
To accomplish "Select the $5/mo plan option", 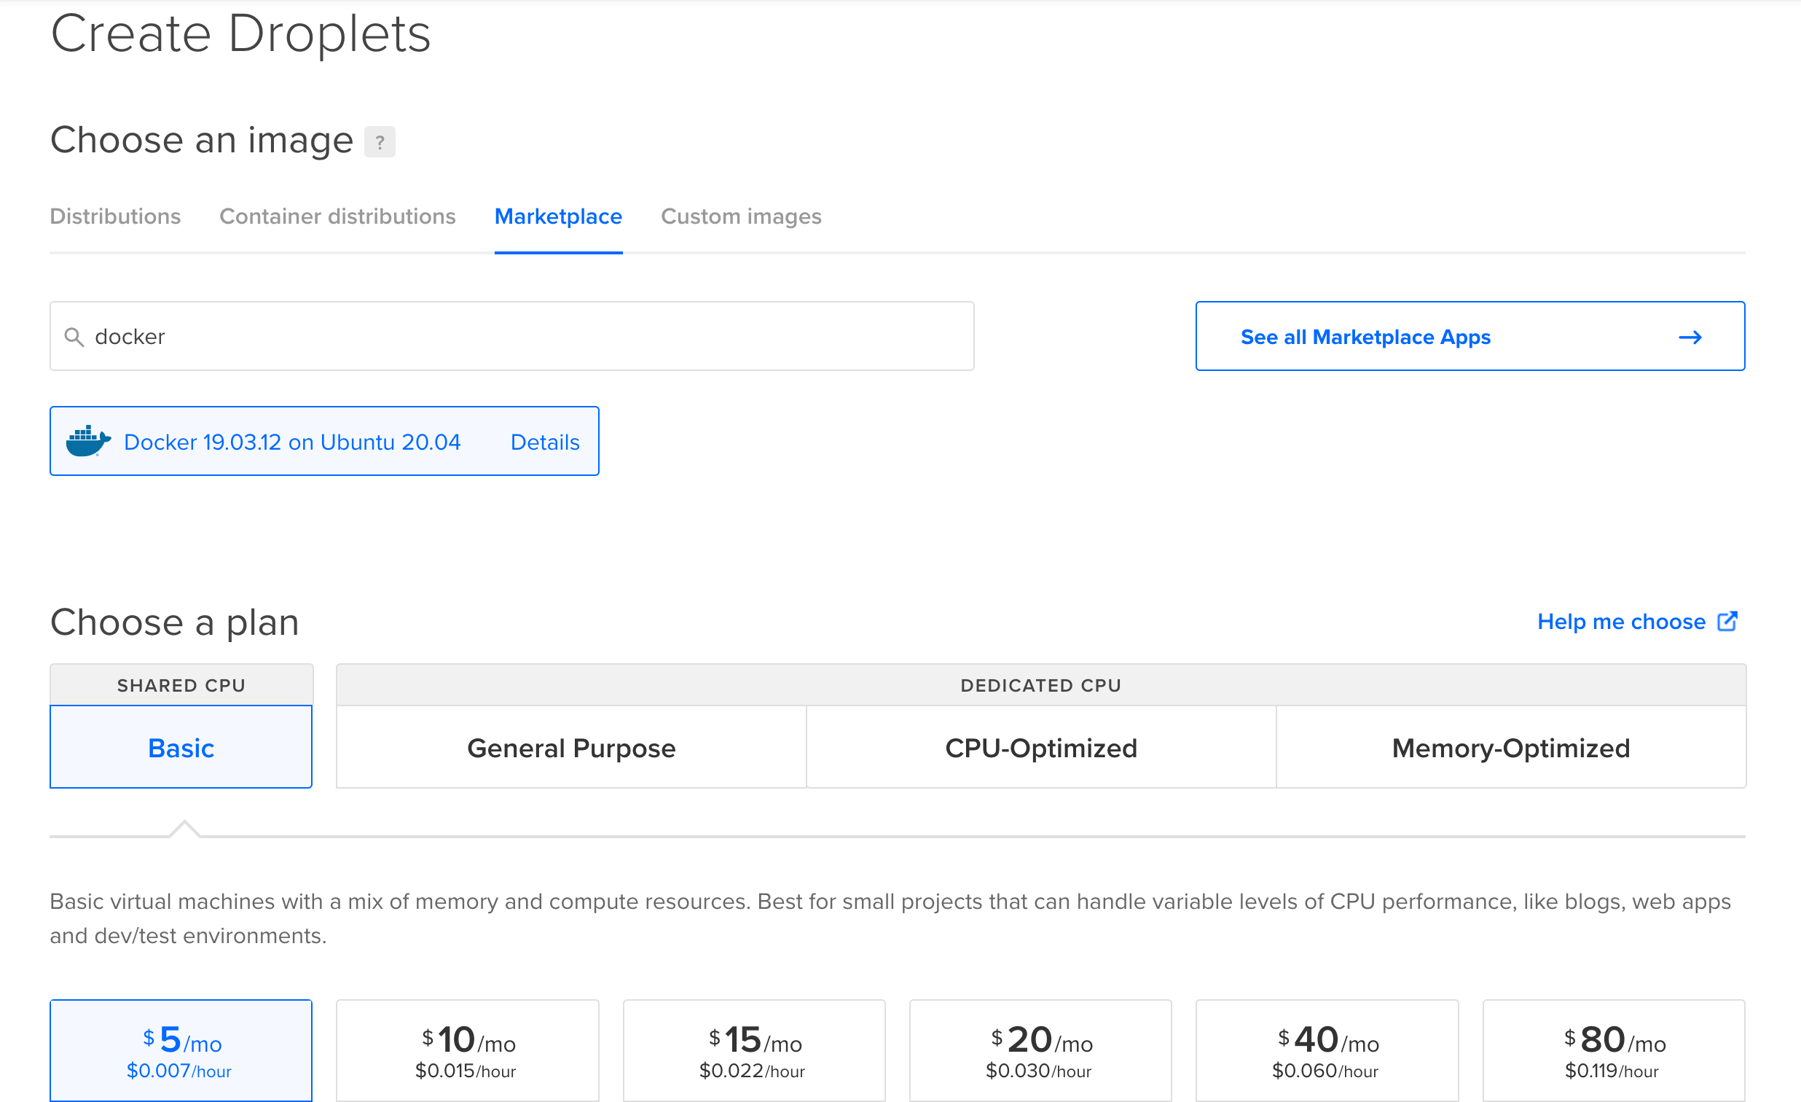I will (180, 1051).
